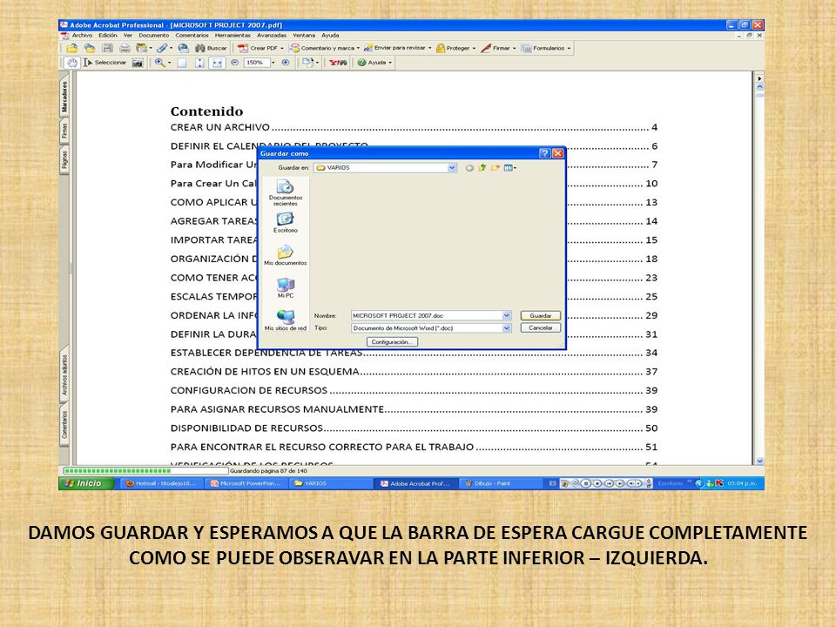This screenshot has width=836, height=627.
Task: Click the Back arrow in Guardar como dialog
Action: tap(469, 168)
